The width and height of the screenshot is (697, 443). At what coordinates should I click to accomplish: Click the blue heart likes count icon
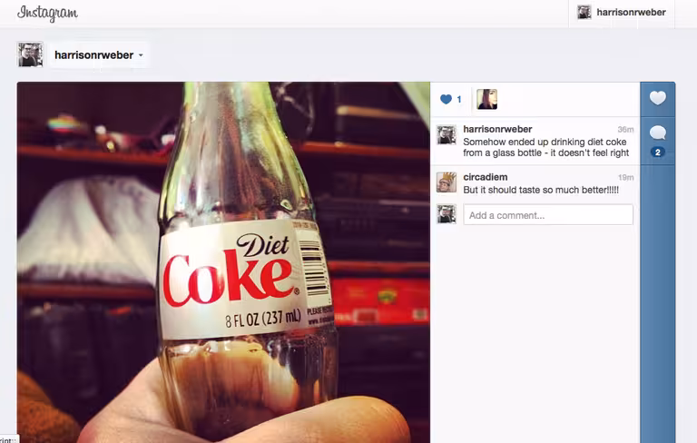point(446,99)
